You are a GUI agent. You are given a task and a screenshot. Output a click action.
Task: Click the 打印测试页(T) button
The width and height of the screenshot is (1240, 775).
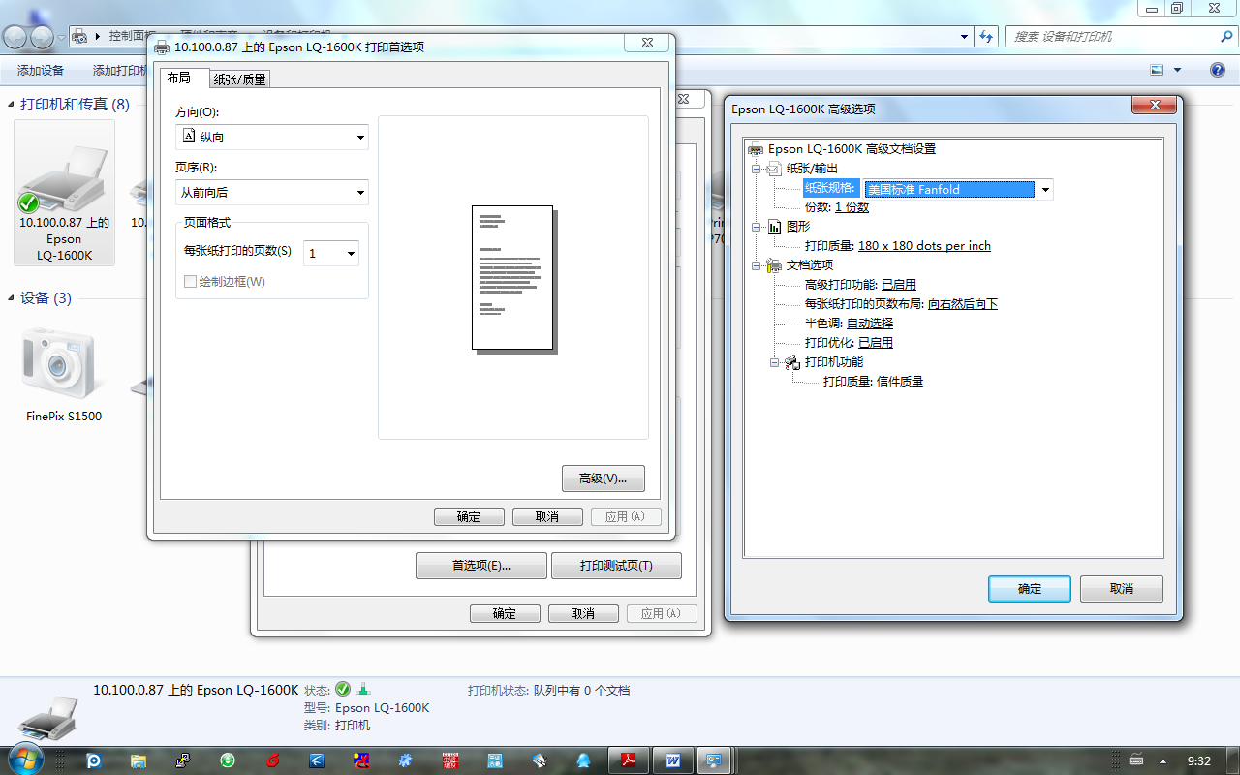pos(616,566)
